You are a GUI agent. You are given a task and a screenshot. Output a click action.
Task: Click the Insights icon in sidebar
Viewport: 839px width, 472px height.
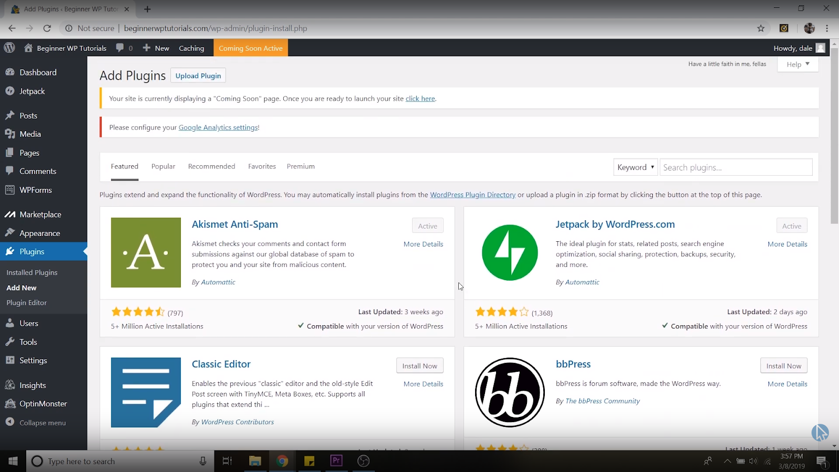[x=10, y=385]
